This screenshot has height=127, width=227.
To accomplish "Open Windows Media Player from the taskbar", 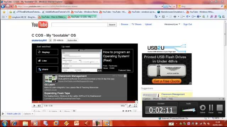I will pos(35,123).
